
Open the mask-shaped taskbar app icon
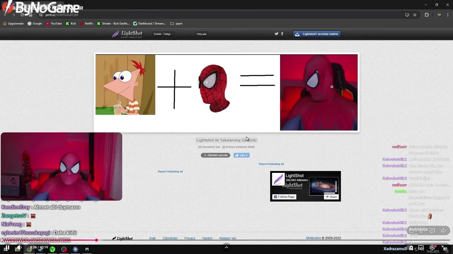tap(87, 249)
